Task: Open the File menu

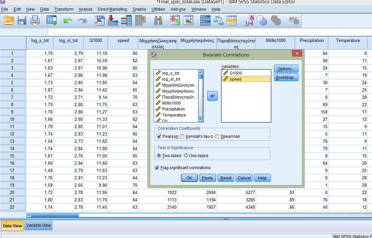Action: pos(4,9)
